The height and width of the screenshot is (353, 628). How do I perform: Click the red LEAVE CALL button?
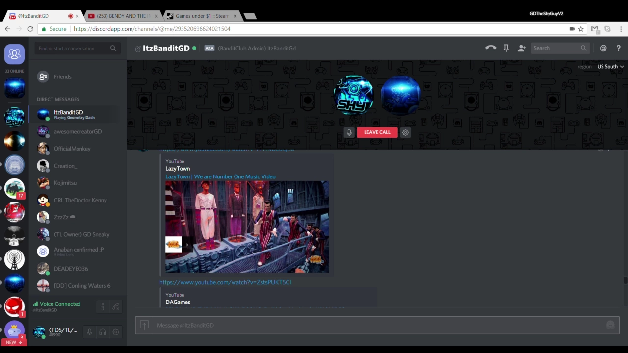coord(377,132)
